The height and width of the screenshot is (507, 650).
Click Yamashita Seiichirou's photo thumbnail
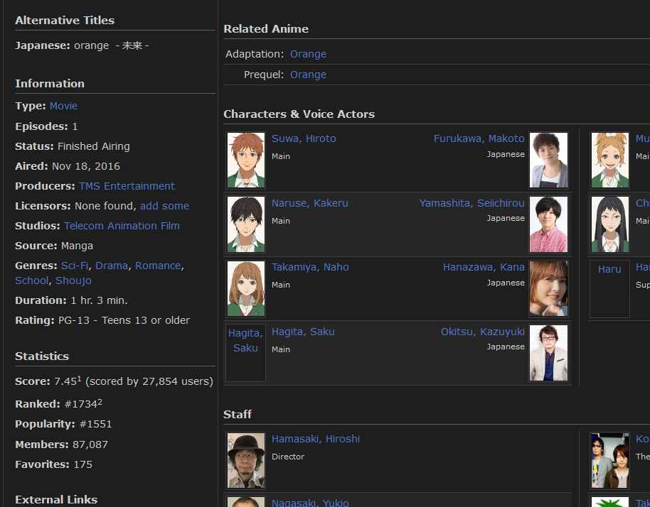548,224
